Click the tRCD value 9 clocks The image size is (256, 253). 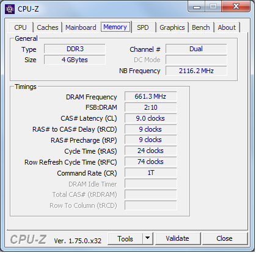pos(150,129)
